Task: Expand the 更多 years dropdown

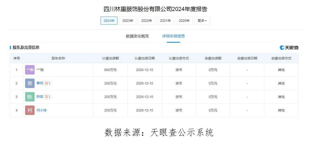Action: [202, 21]
